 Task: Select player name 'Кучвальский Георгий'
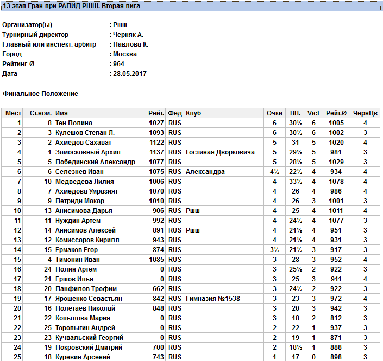(x=89, y=337)
